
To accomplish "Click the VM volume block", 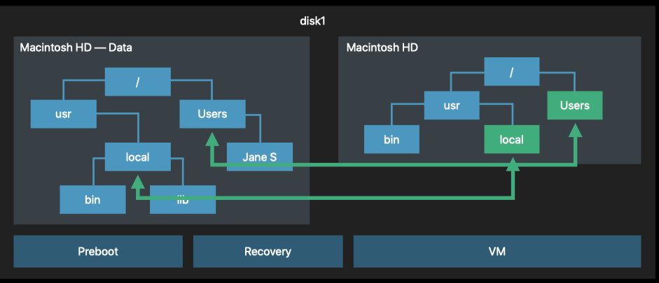I will pos(497,252).
